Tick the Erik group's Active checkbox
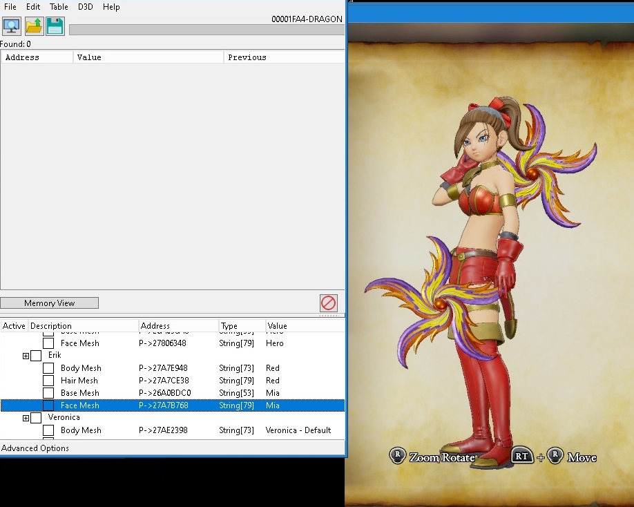The width and height of the screenshot is (634, 507). pos(36,356)
